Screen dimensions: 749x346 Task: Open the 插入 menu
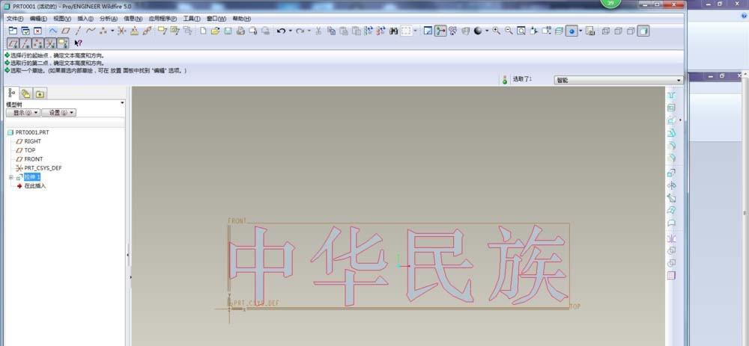(85, 19)
